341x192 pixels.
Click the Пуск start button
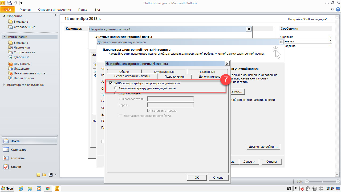point(7,189)
